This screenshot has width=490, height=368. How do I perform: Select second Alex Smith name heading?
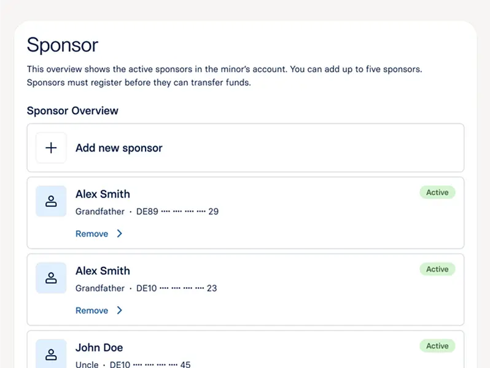[103, 270]
